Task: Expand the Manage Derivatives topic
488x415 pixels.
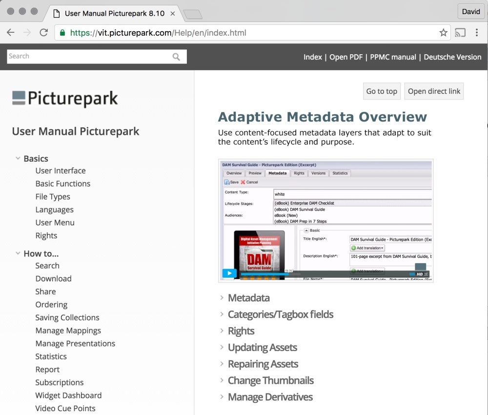Action: tap(222, 396)
